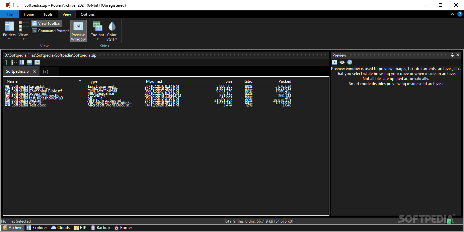Image resolution: width=464 pixels, height=232 pixels.
Task: Open the Backup mode at bottom
Action: click(100, 228)
